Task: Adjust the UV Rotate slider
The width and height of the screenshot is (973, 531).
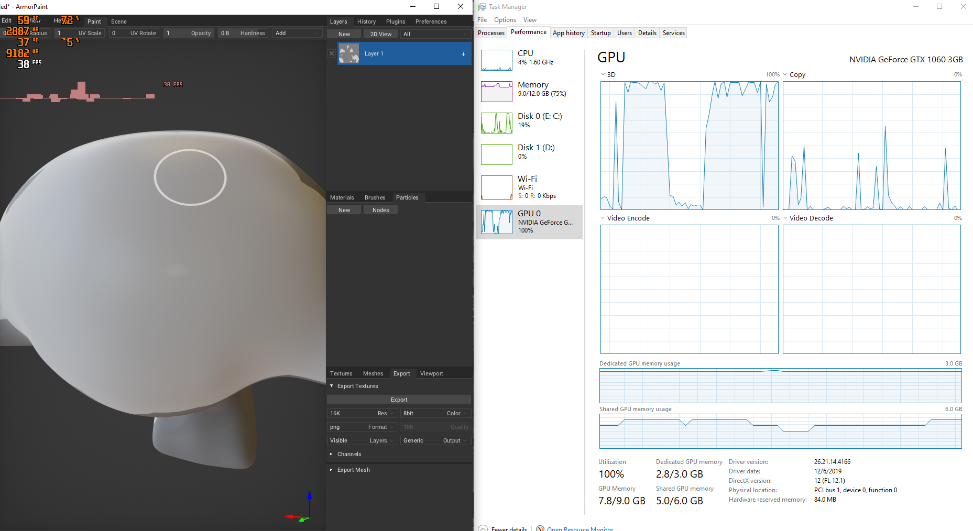Action: click(134, 33)
